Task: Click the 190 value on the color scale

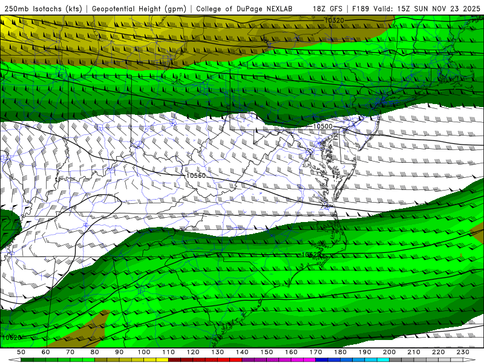Action: [365, 352]
